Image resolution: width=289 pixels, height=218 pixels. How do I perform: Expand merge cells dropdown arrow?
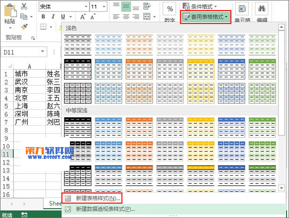[x=155, y=17]
